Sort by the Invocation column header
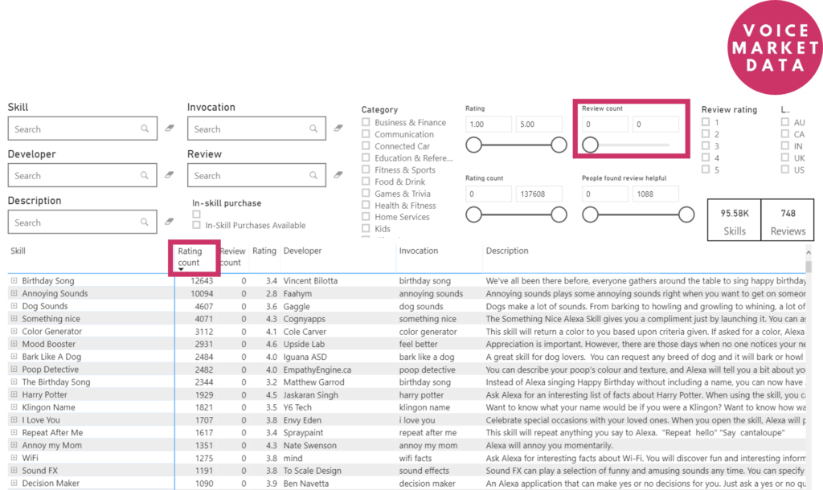Screen dimensions: 823x490 (x=418, y=251)
